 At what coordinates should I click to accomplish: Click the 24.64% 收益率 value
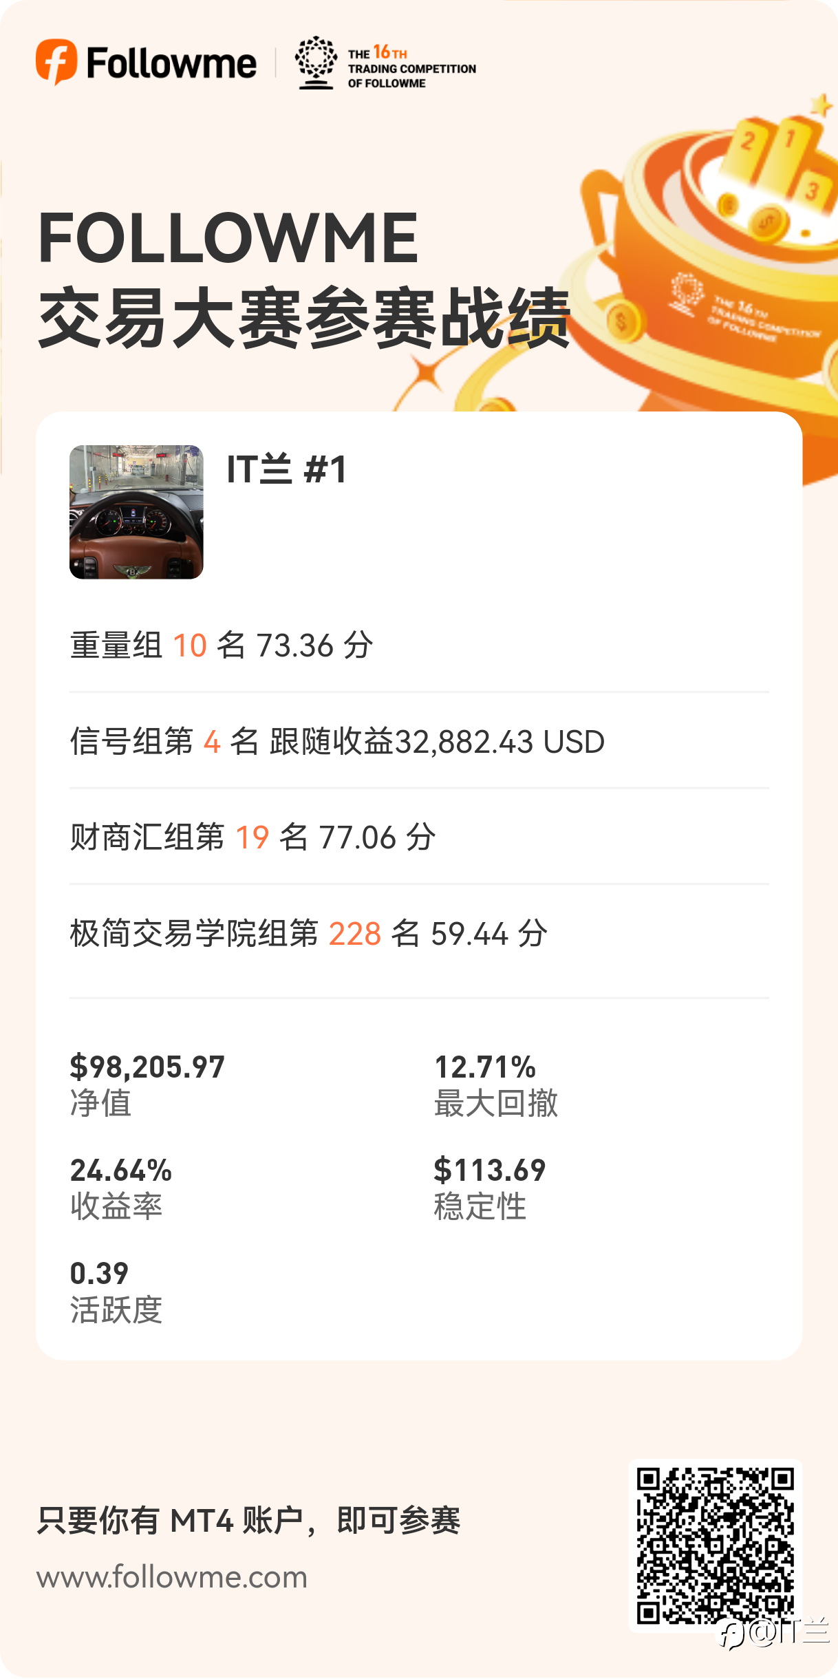121,1170
